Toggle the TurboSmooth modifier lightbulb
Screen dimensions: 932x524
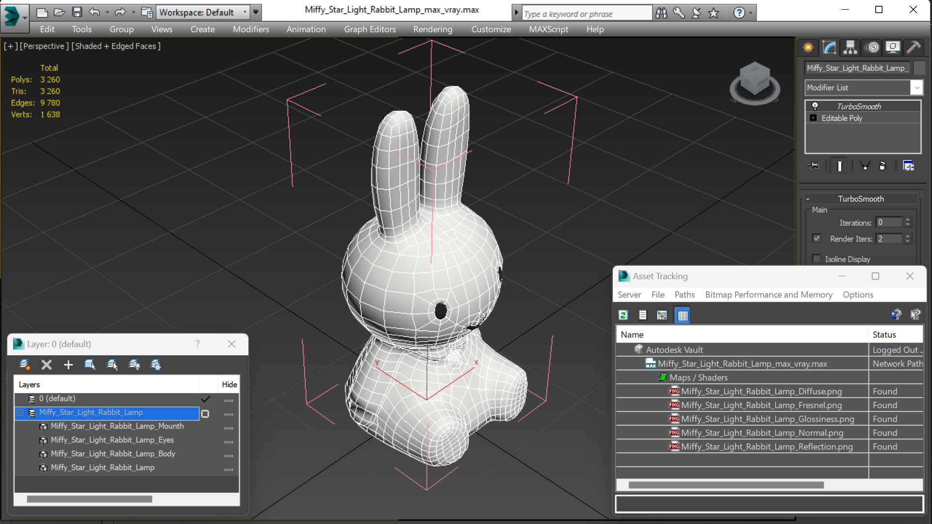[x=815, y=106]
